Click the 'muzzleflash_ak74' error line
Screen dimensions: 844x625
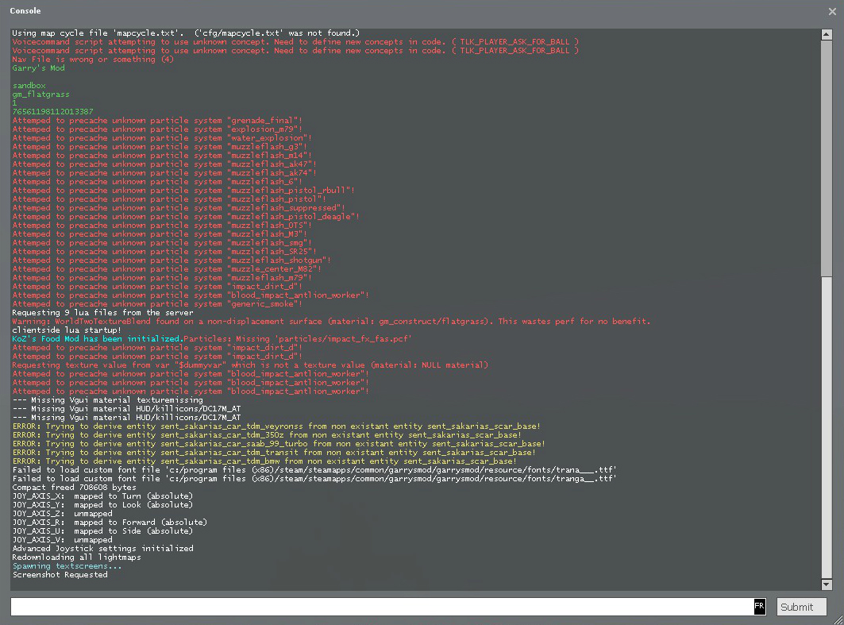[164, 173]
